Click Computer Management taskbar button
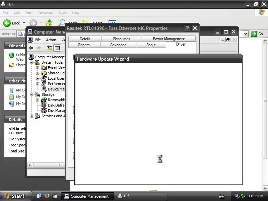Viewport: 268px width, 201px height. point(87,196)
